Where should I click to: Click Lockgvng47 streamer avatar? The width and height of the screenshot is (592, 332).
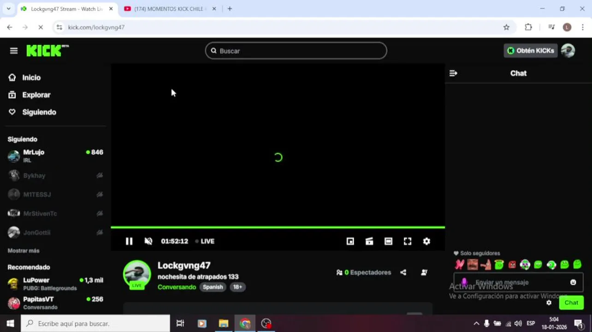click(x=137, y=274)
